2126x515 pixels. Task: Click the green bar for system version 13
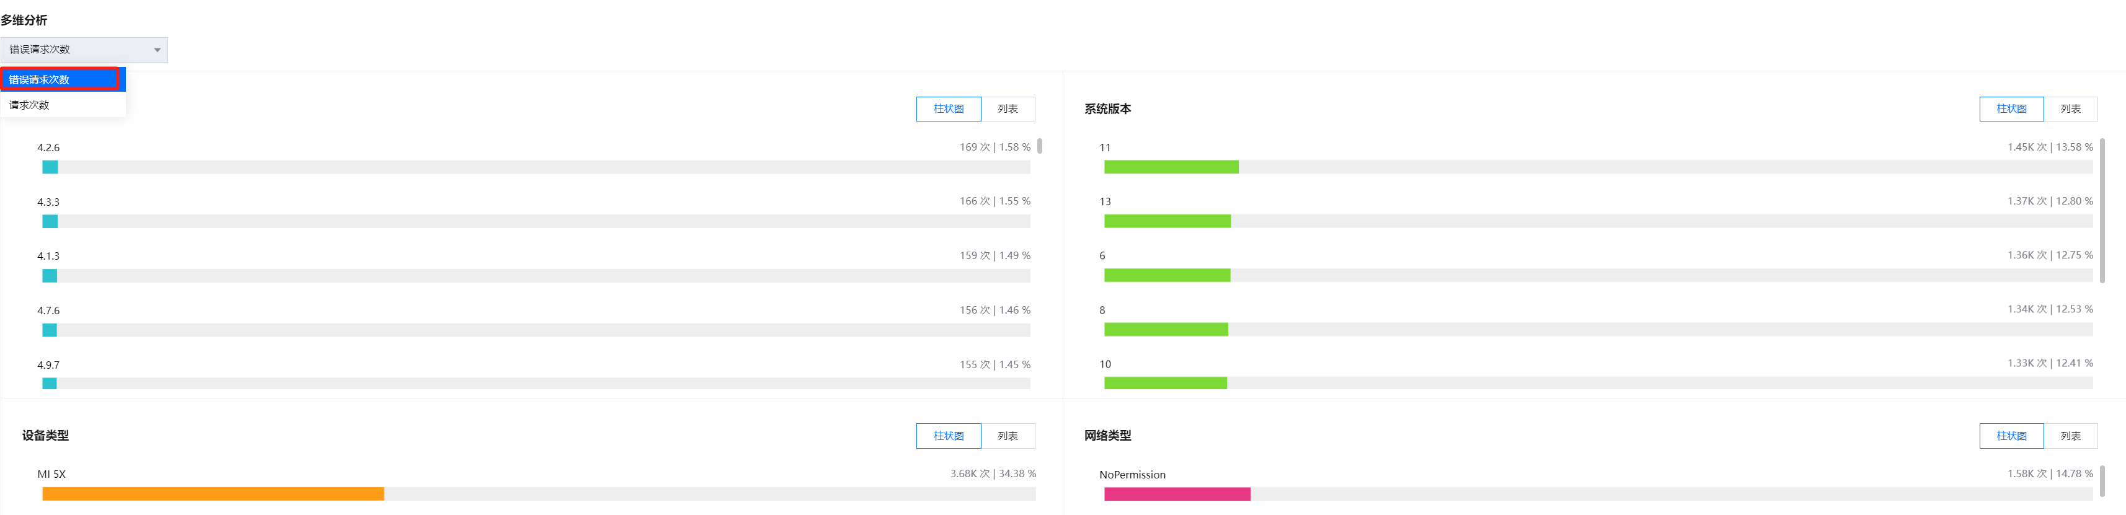pyautogui.click(x=1167, y=221)
